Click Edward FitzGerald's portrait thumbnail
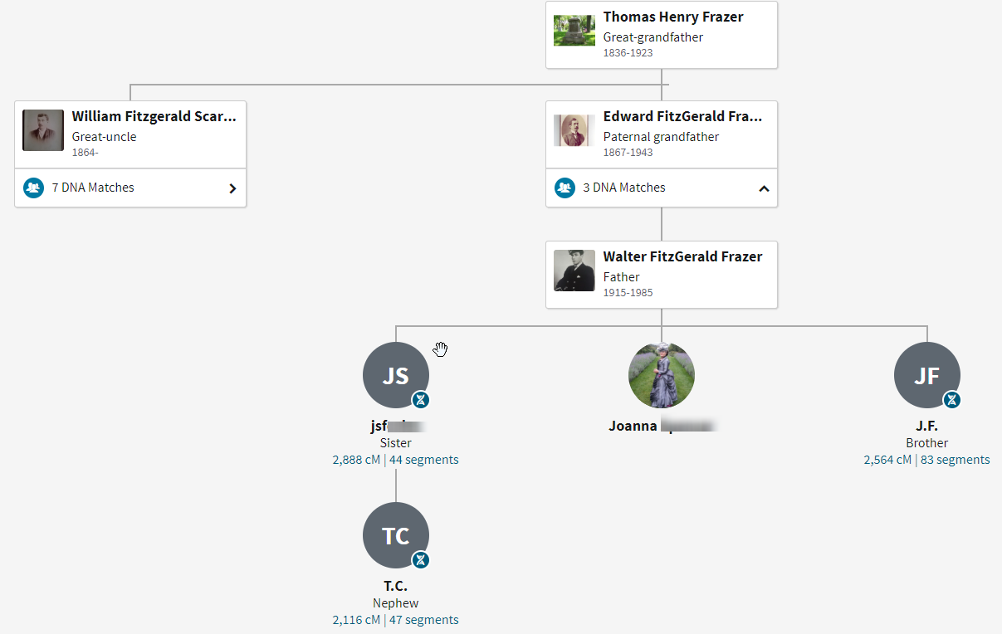Image resolution: width=1002 pixels, height=634 pixels. (x=574, y=130)
